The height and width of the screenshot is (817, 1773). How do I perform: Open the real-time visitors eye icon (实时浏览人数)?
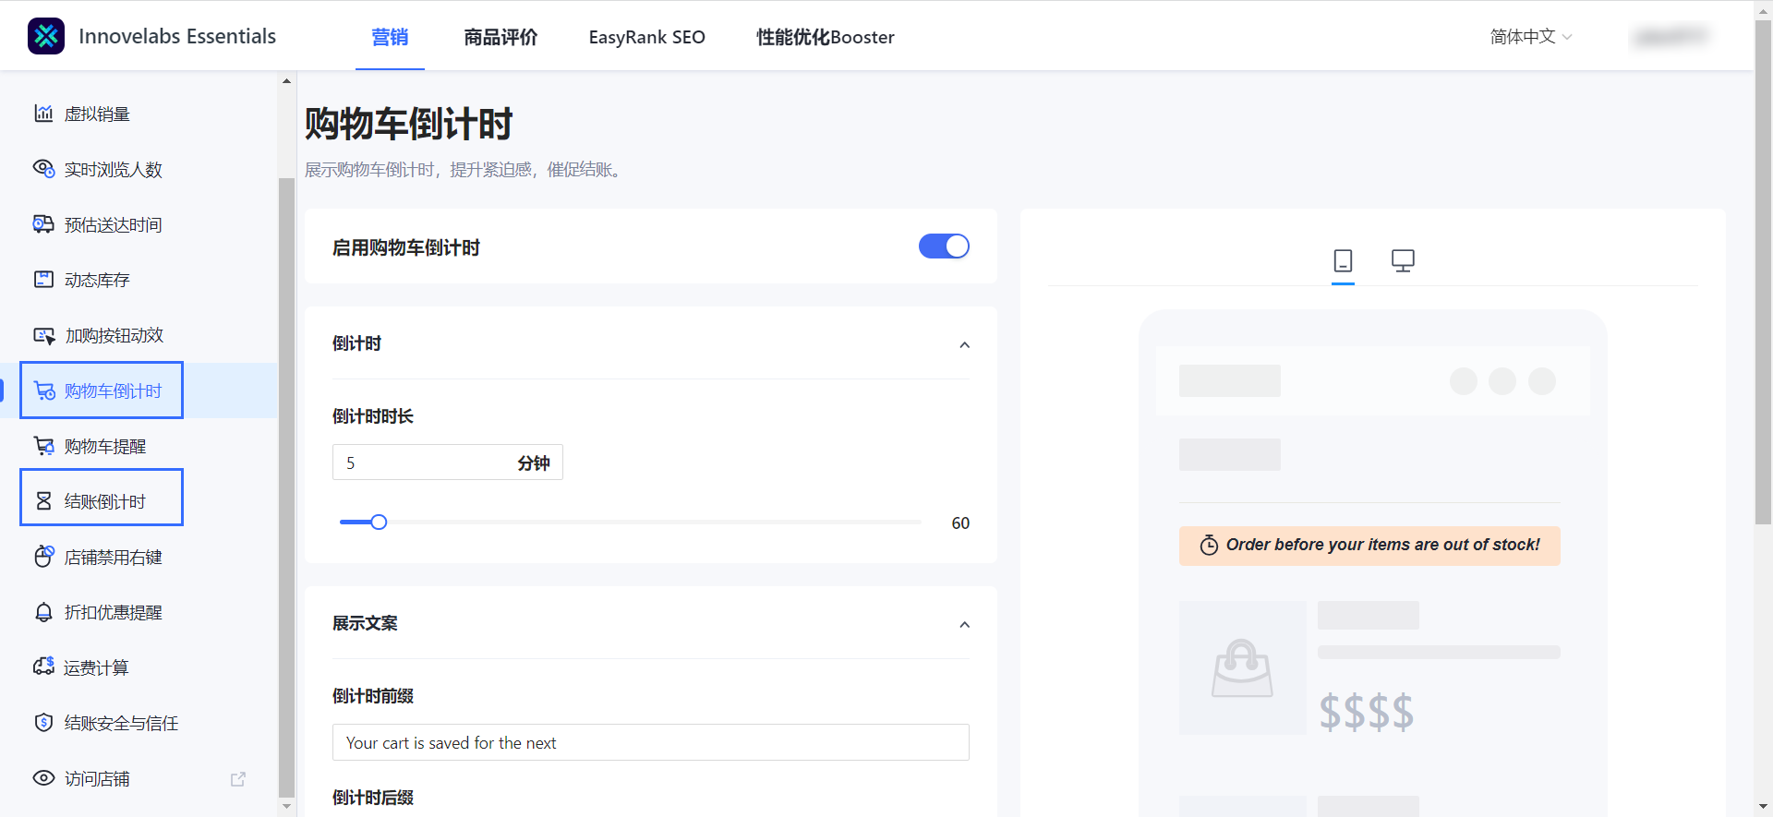tap(43, 169)
